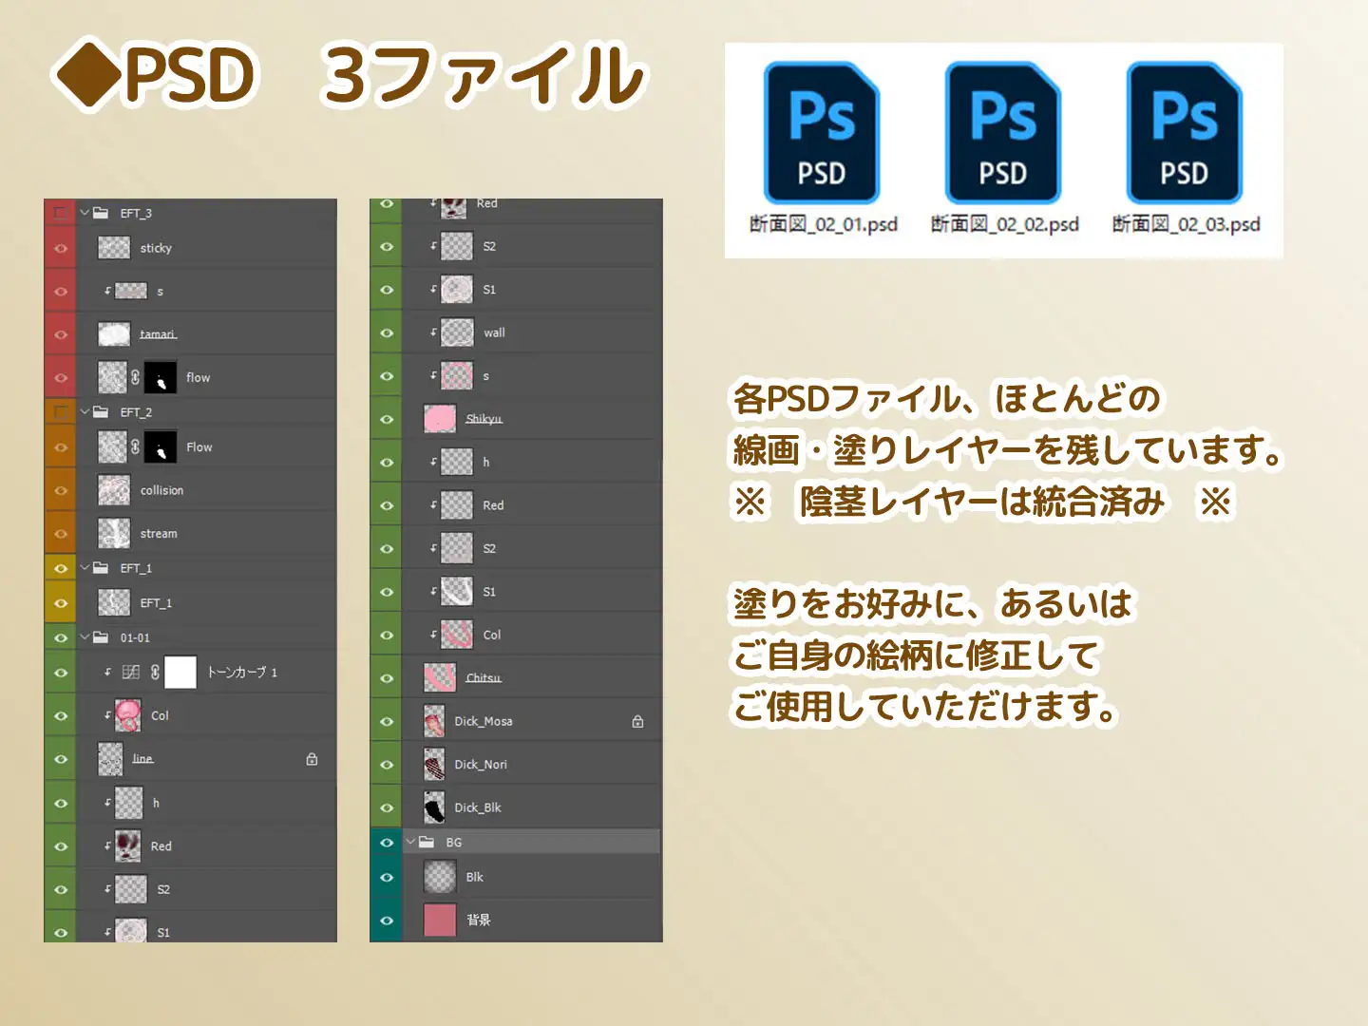Collapse the BG group

(x=410, y=842)
